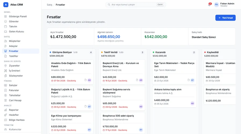Click the ₺1.472.500,00 open opportunities value

coord(63,37)
